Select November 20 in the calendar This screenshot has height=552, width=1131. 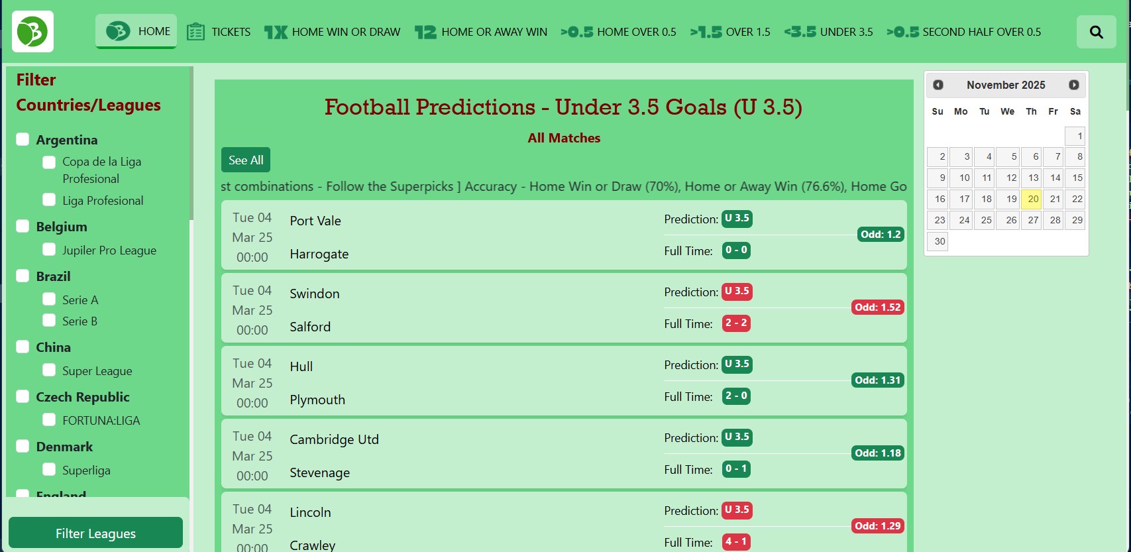(1032, 199)
